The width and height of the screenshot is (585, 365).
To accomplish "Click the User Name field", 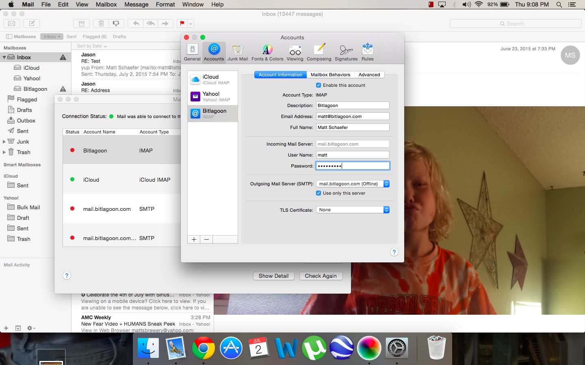I will pyautogui.click(x=353, y=155).
